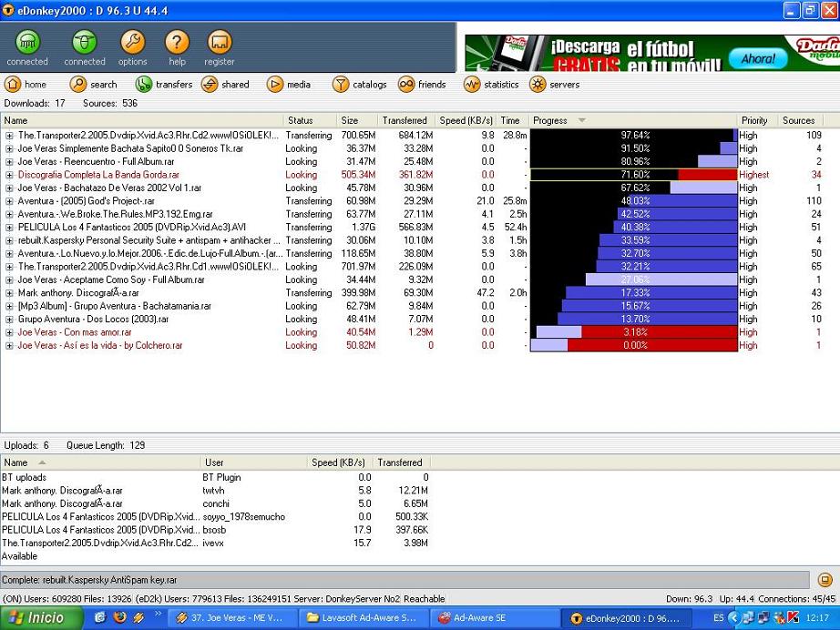Select the BT uploads row
This screenshot has width=840, height=630.
click(215, 477)
